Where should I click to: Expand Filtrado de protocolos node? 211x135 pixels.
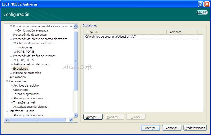pos(11,73)
